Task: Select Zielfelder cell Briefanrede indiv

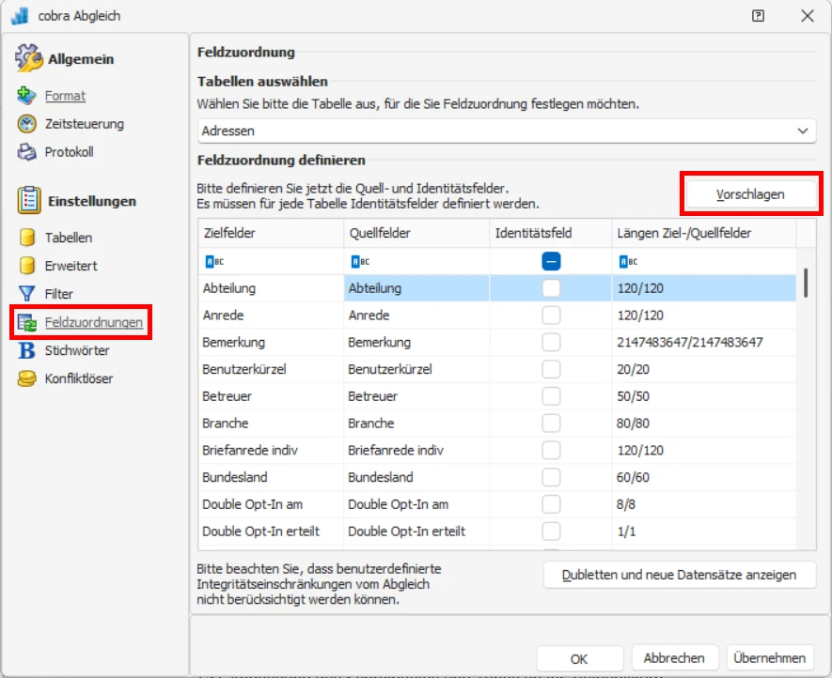Action: click(x=271, y=451)
